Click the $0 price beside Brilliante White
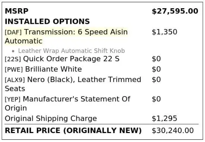This screenshot has width=205, height=142. coord(156,69)
